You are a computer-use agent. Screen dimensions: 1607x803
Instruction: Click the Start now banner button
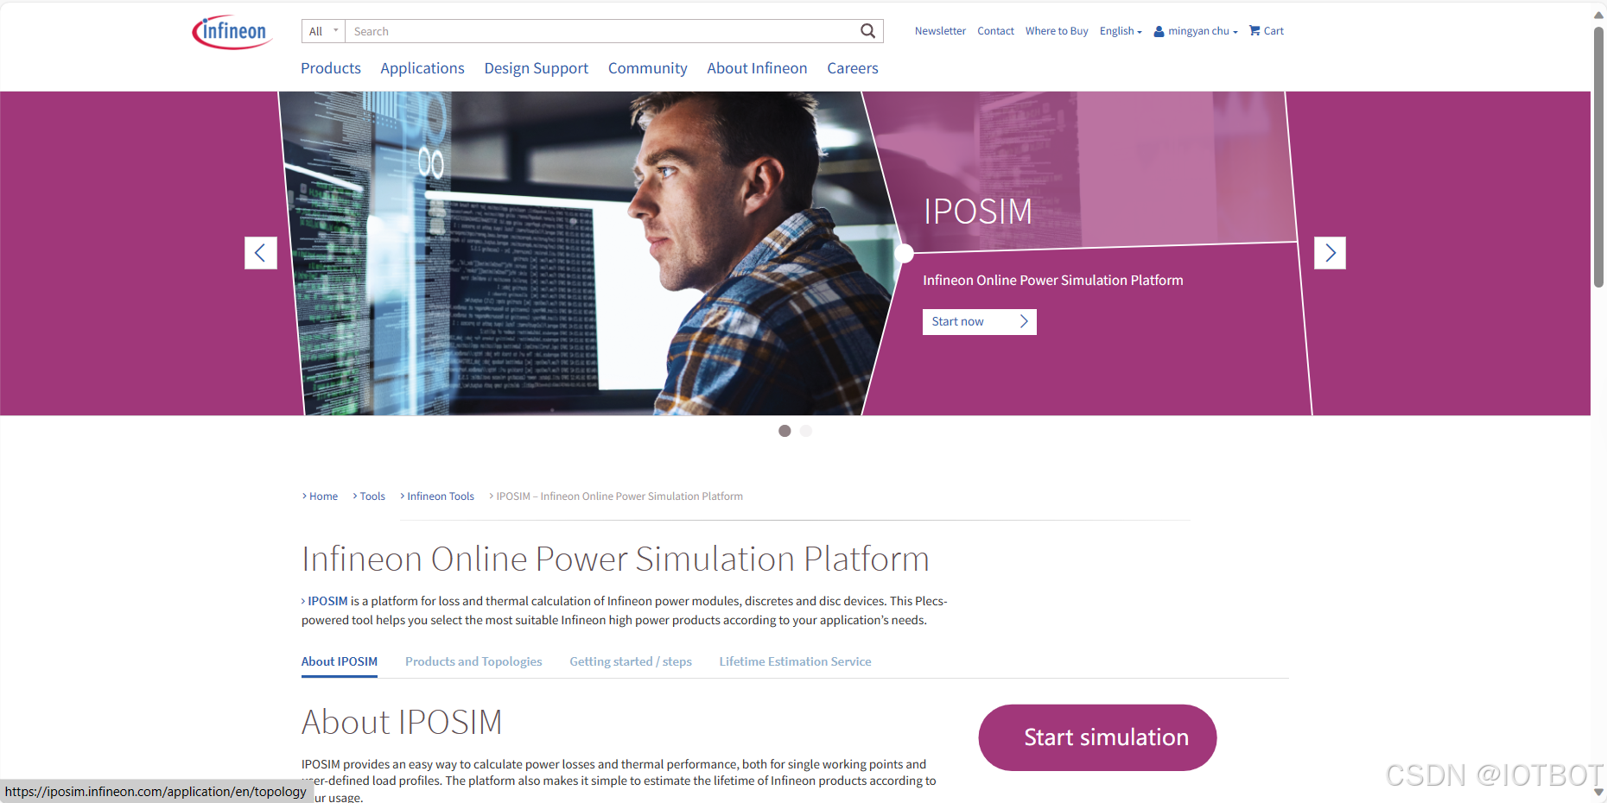coord(979,321)
